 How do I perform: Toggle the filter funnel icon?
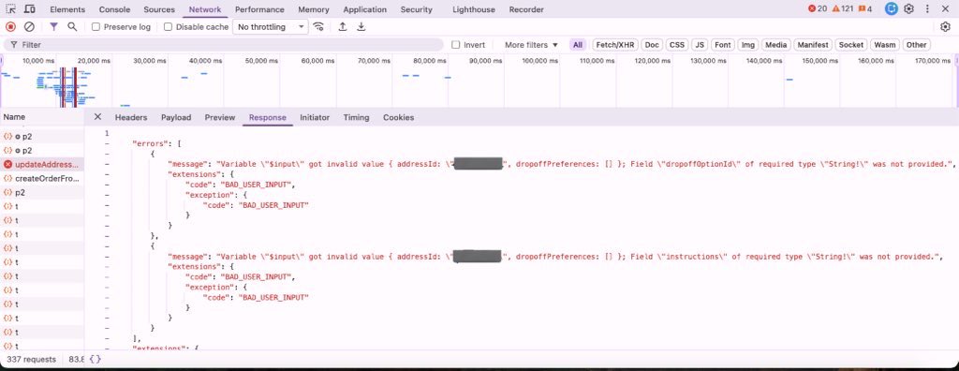pos(53,27)
